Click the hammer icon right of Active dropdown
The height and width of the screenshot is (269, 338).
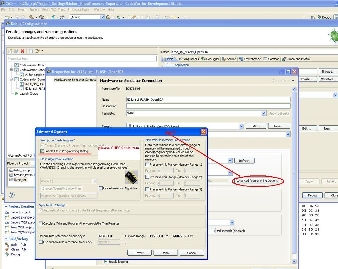point(108,17)
